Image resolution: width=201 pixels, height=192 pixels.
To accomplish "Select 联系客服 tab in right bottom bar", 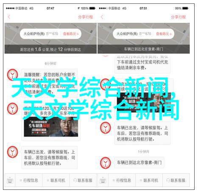I will pos(176,180).
